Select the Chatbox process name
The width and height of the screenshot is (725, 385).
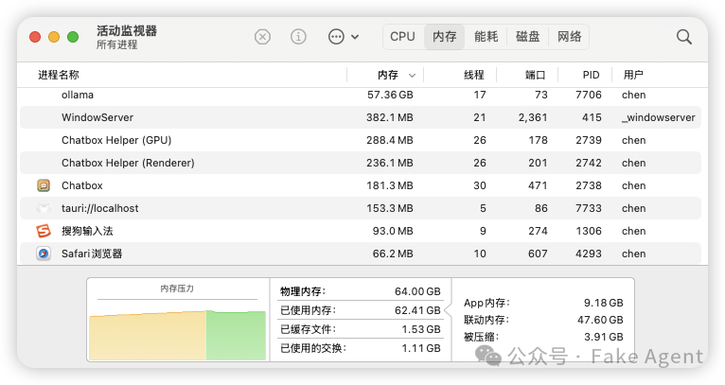pyautogui.click(x=82, y=185)
